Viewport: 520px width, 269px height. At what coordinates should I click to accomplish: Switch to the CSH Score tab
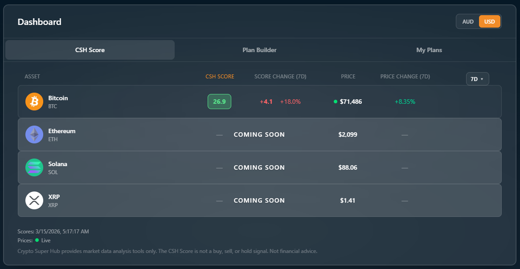point(90,50)
